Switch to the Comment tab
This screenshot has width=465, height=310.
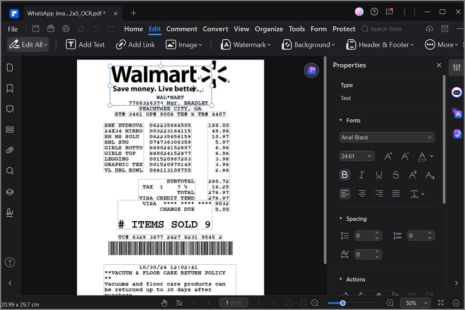coord(181,29)
